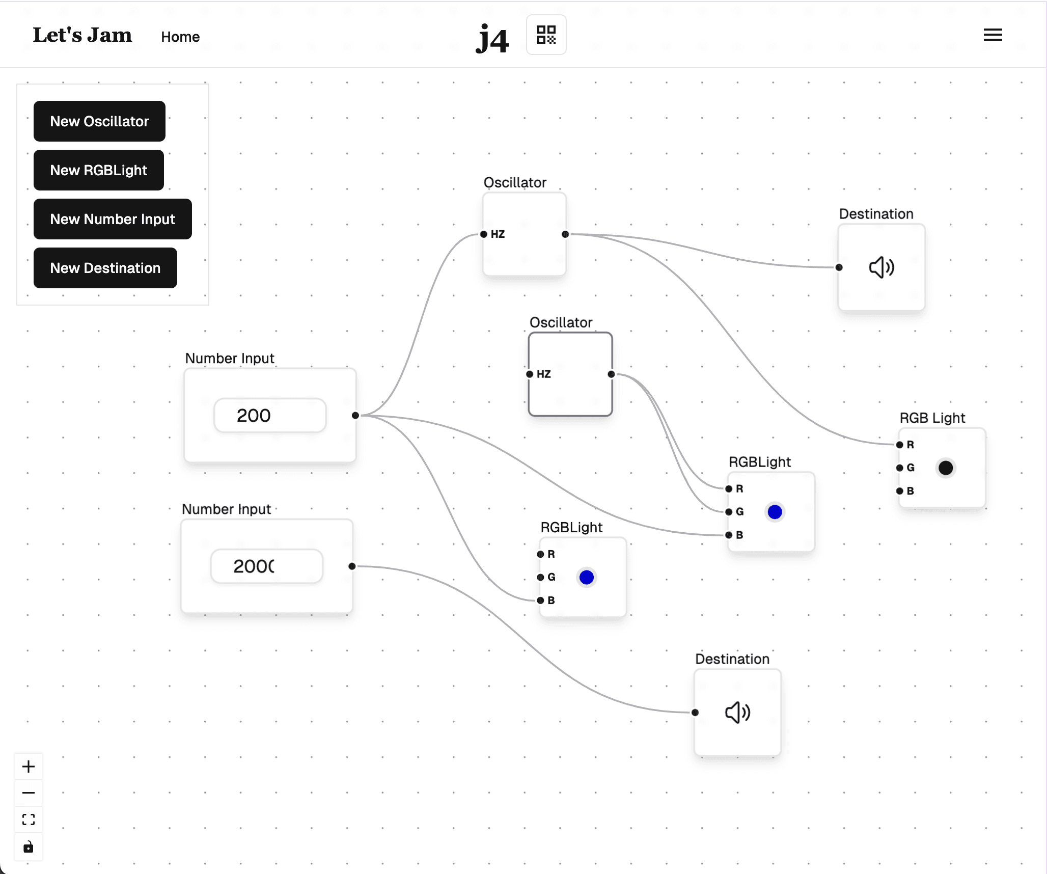Screen dimensions: 1047x874
Task: Click the HZ input handle of top Oscillator
Action: 484,234
